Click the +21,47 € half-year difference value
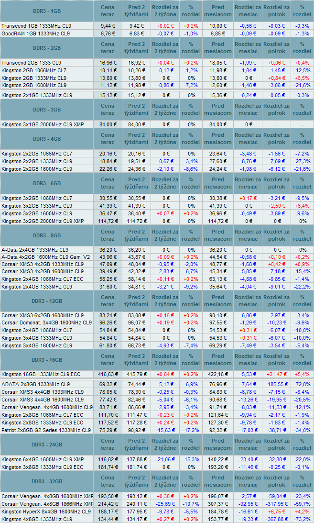 pos(276,374)
